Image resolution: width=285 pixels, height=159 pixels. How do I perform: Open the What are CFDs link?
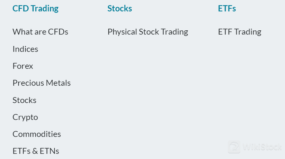pos(41,32)
